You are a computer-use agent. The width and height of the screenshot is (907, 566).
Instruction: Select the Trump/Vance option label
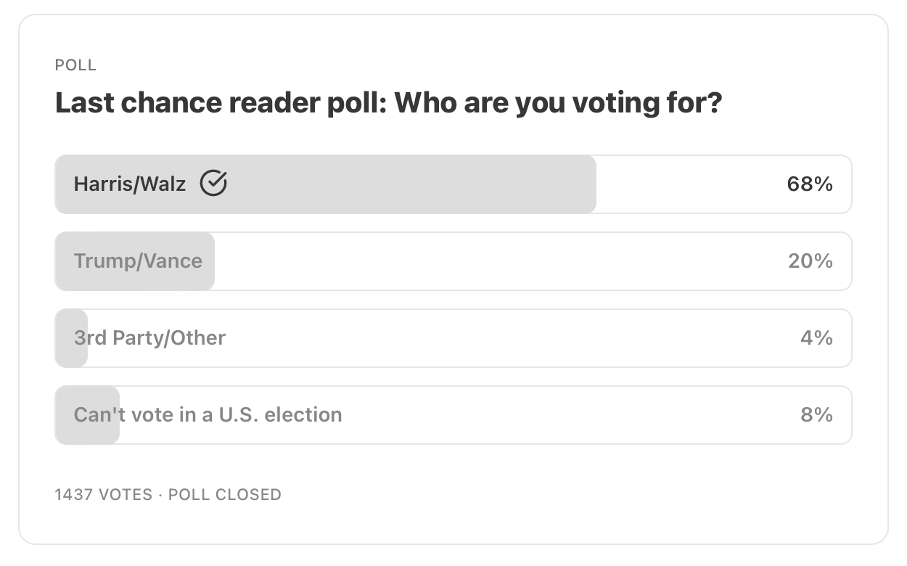point(138,261)
